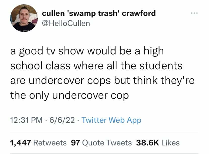
Task: Open the Likes label list
Action: click(170, 143)
